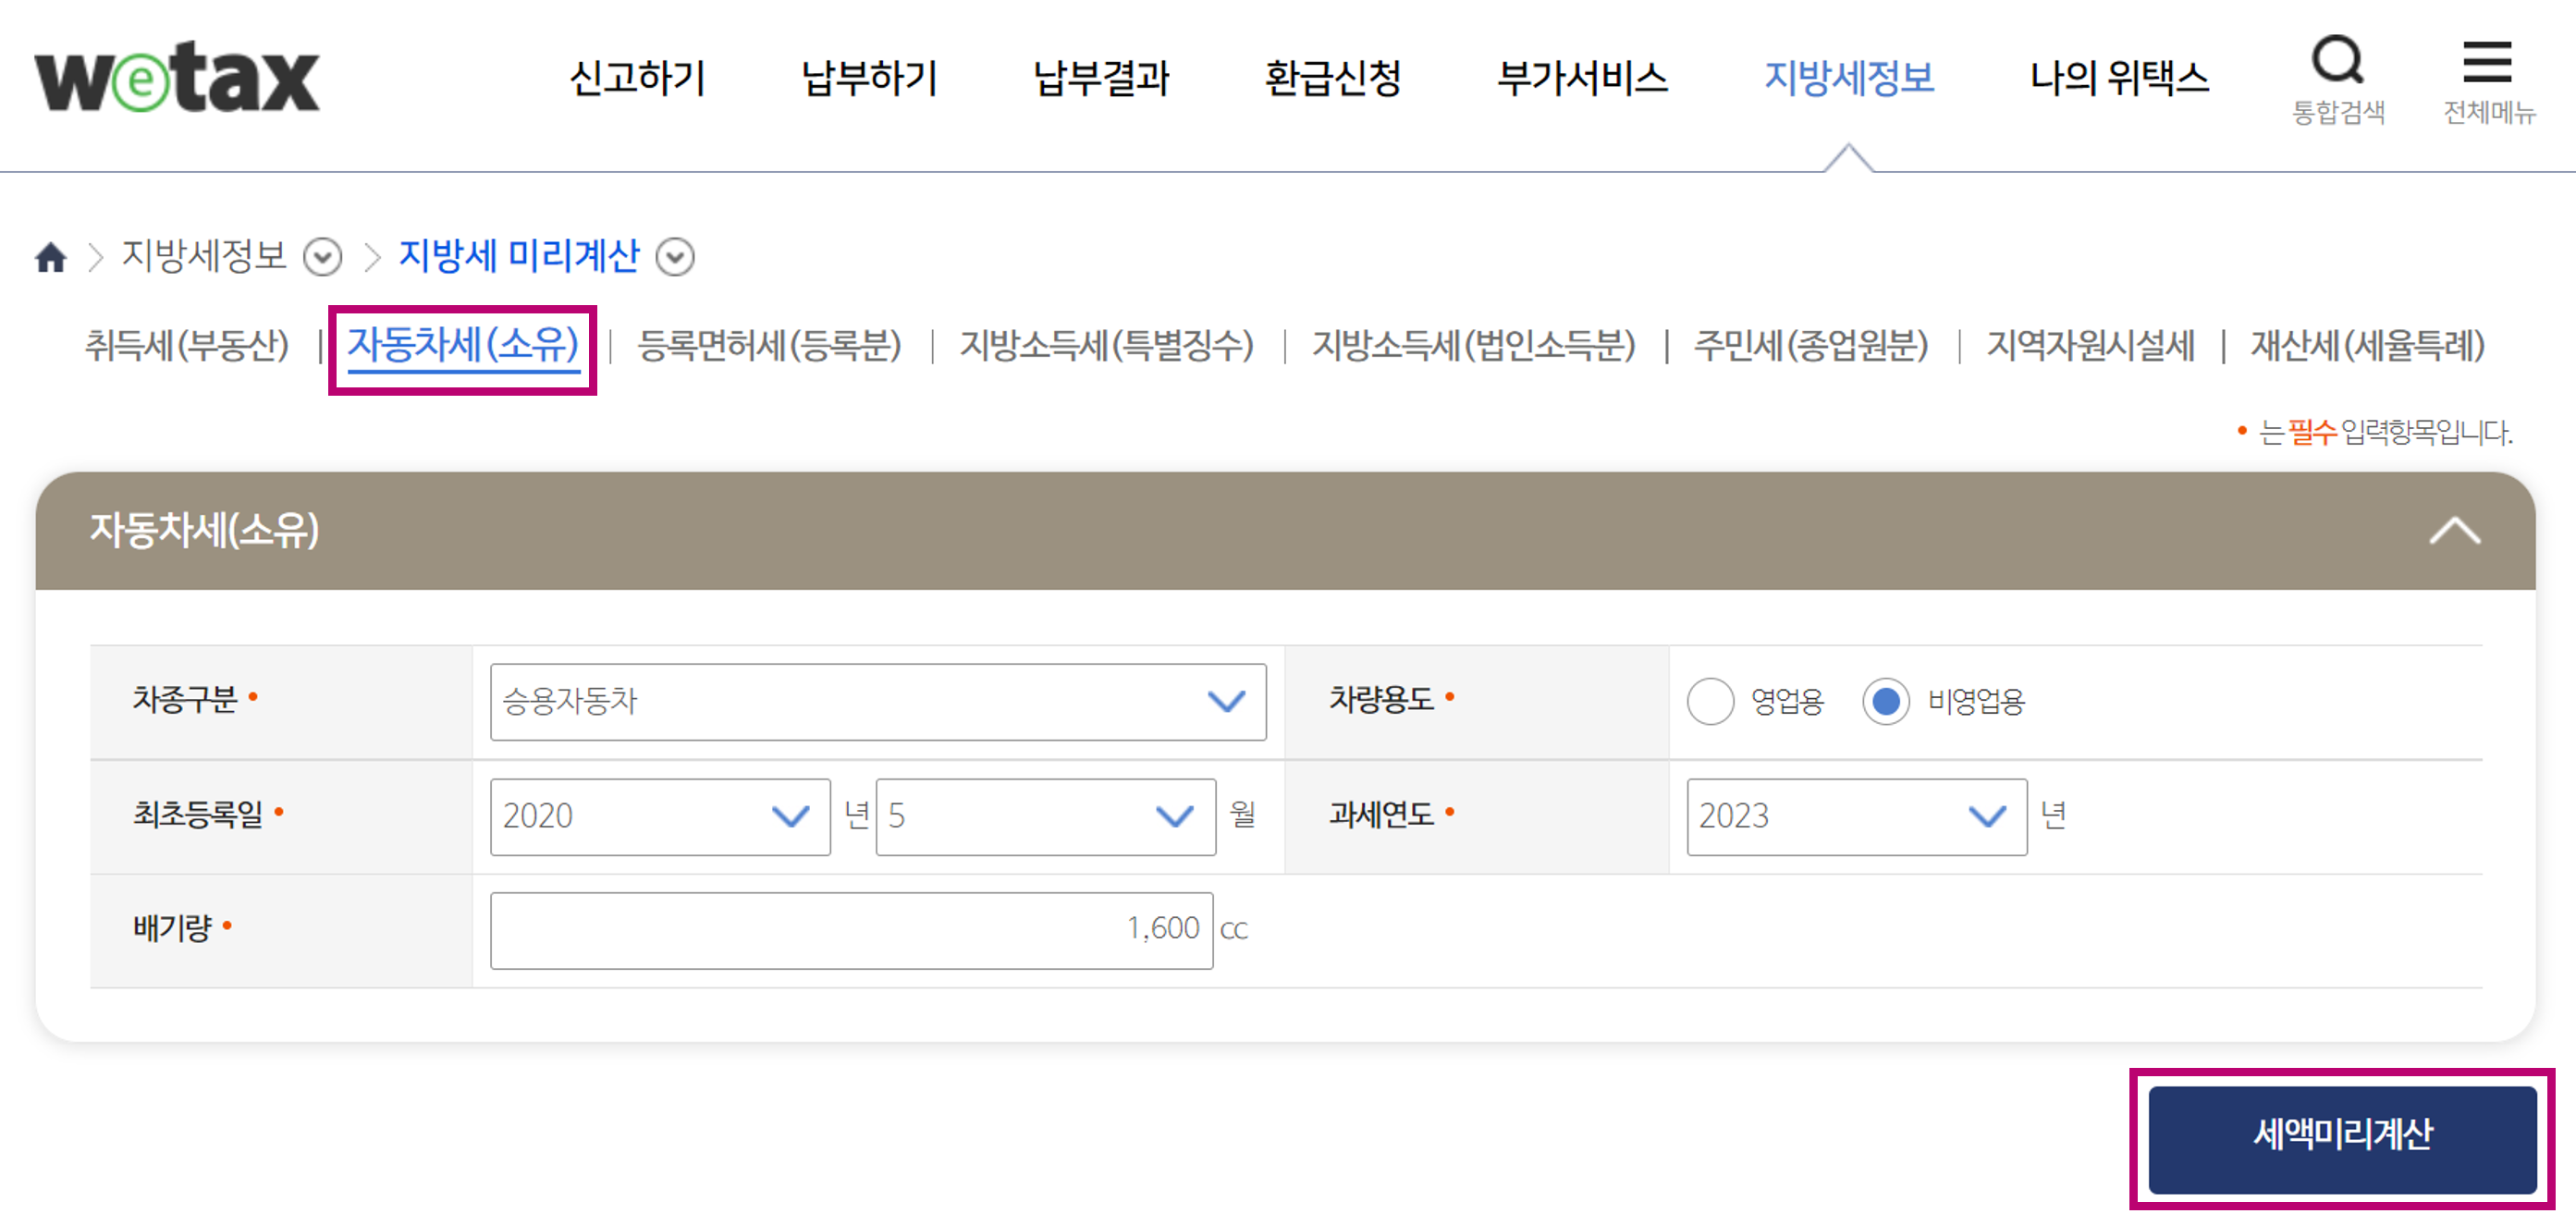Open the 최초등록일 year 2020 dropdown

(x=659, y=816)
